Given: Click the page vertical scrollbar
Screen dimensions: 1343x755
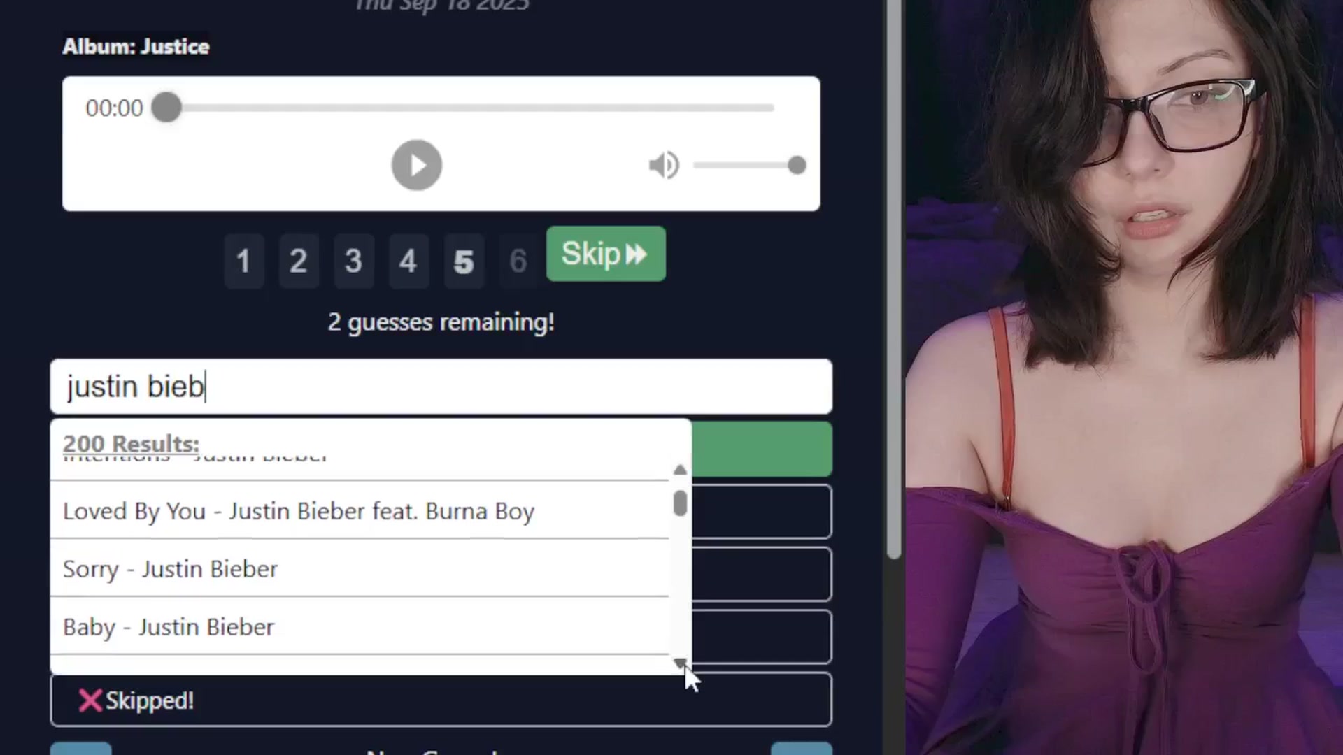Looking at the screenshot, I should tap(893, 280).
